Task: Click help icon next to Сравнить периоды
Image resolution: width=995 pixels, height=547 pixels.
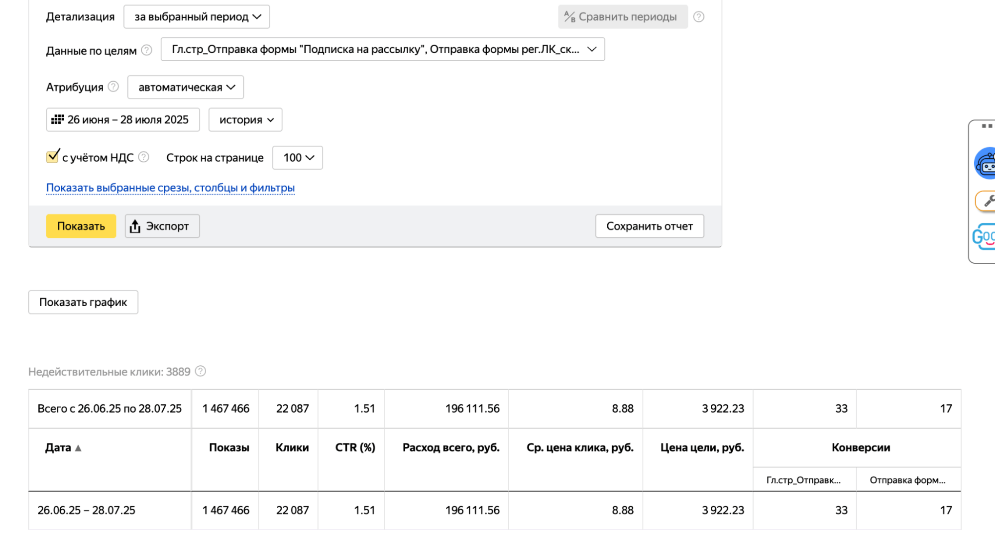Action: (698, 17)
